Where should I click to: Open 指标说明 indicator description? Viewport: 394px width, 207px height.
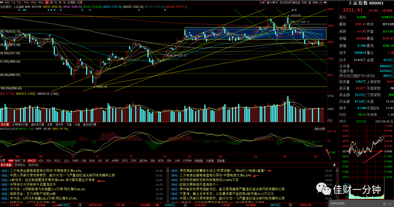[320, 129]
